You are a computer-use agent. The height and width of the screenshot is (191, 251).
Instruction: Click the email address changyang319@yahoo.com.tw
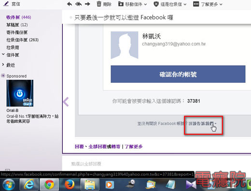point(174,44)
